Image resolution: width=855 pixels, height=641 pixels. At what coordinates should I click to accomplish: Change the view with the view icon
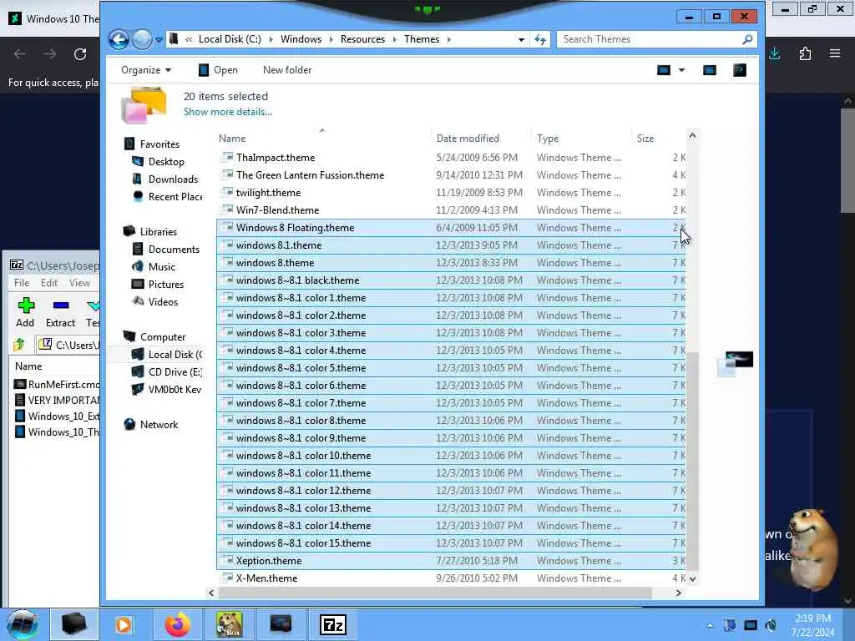click(664, 70)
